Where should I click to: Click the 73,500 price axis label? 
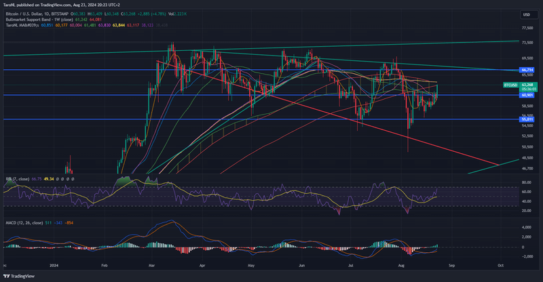tap(527, 43)
